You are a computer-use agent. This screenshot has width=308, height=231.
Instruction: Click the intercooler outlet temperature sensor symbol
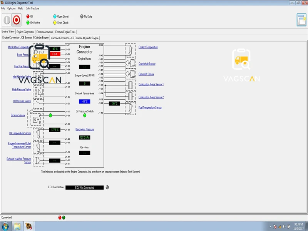[x=38, y=147]
